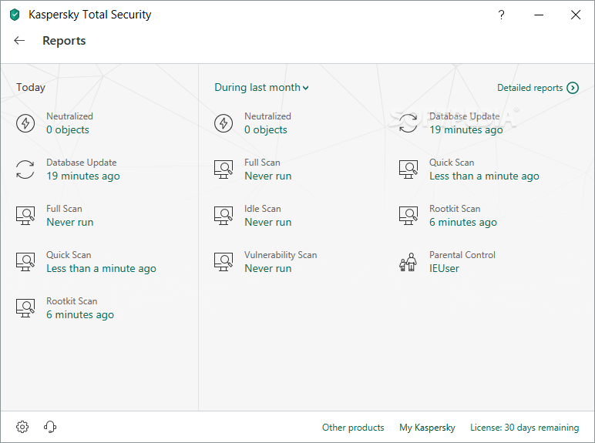Viewport: 595px width, 443px height.
Task: Open Today's Rootkit Scan 6 minutes ago
Action: pos(80,315)
